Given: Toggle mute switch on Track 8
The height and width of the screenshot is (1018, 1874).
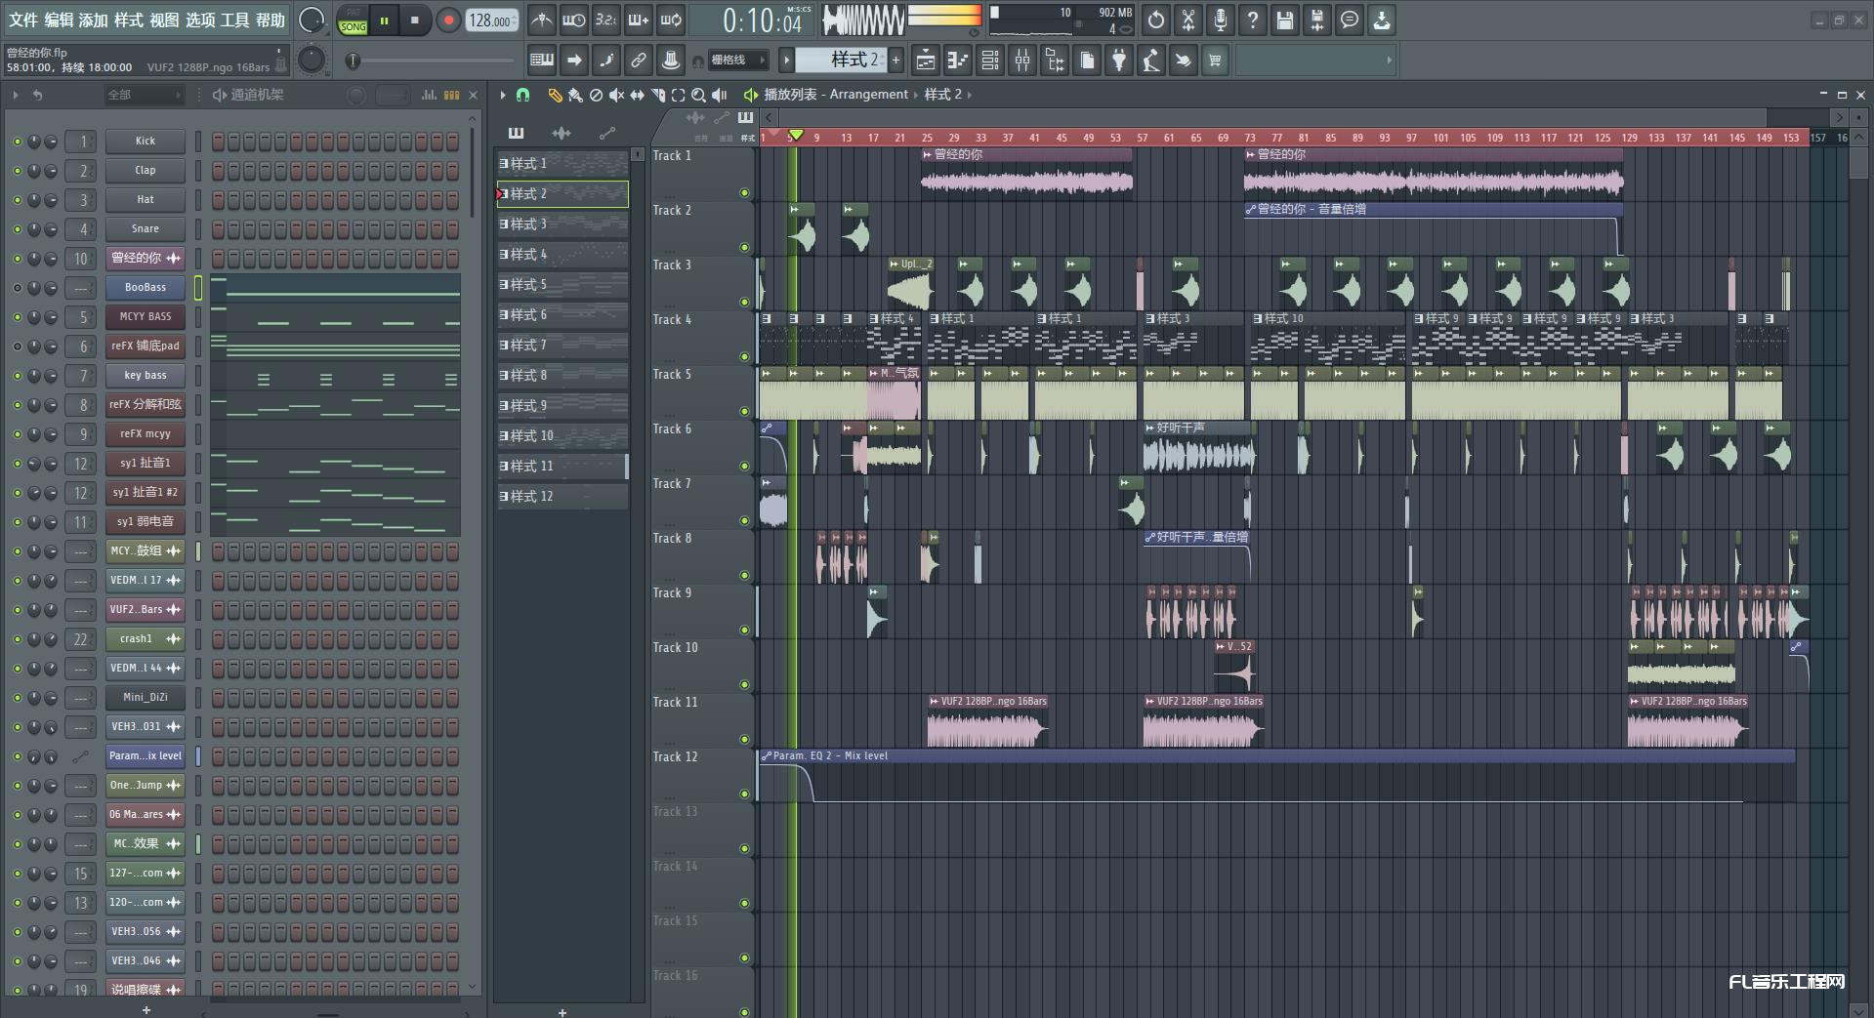Looking at the screenshot, I should [745, 576].
